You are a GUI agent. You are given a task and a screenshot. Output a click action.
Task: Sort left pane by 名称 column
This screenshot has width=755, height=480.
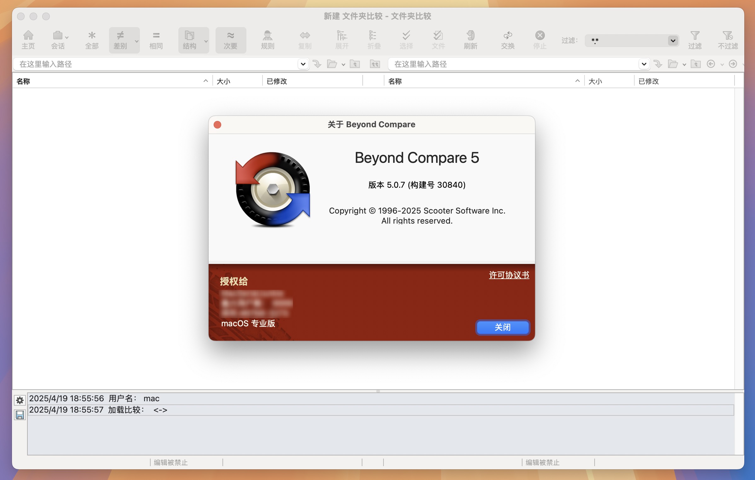click(112, 81)
